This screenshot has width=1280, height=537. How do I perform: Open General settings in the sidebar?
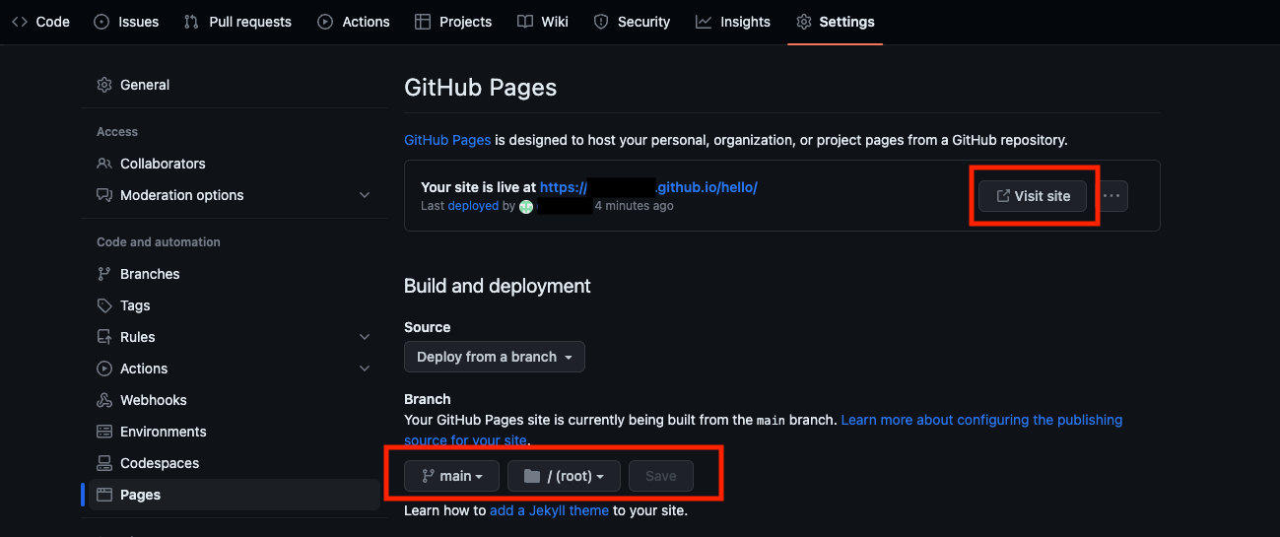235,85
